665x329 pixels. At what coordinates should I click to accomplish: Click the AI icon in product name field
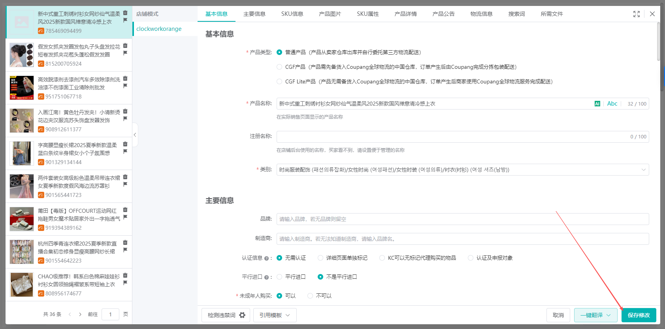597,104
